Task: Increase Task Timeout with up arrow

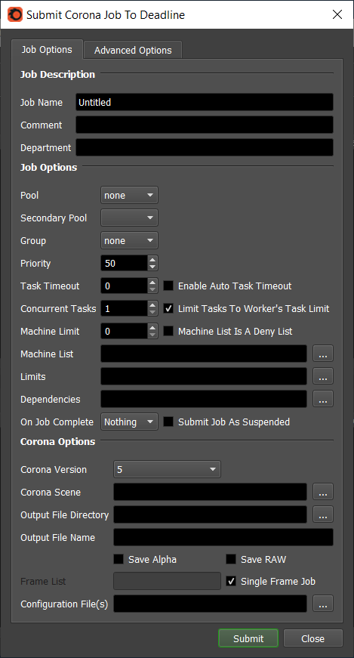Action: pyautogui.click(x=152, y=282)
